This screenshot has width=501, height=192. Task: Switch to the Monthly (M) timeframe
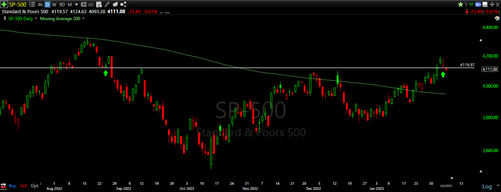point(70,5)
